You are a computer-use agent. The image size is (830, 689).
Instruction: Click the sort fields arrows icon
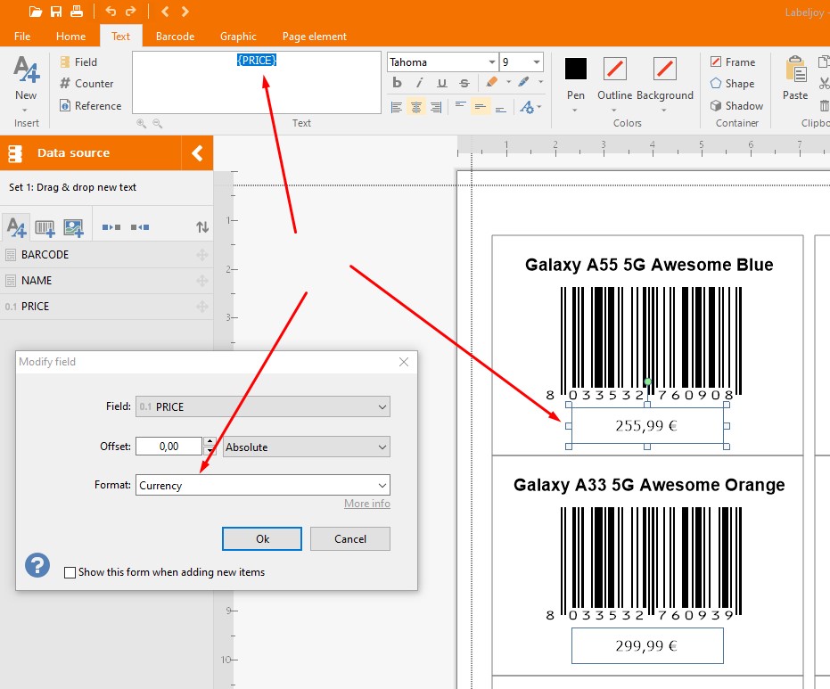[x=202, y=227]
